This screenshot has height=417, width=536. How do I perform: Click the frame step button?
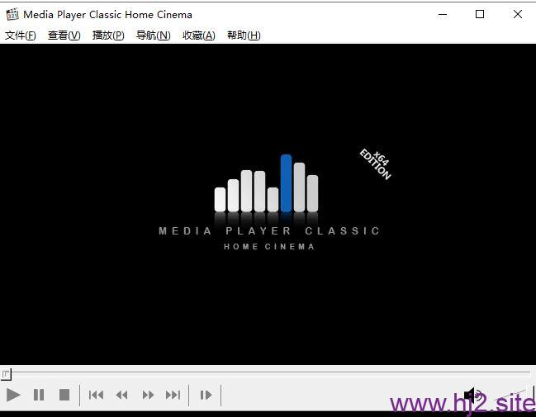(206, 396)
